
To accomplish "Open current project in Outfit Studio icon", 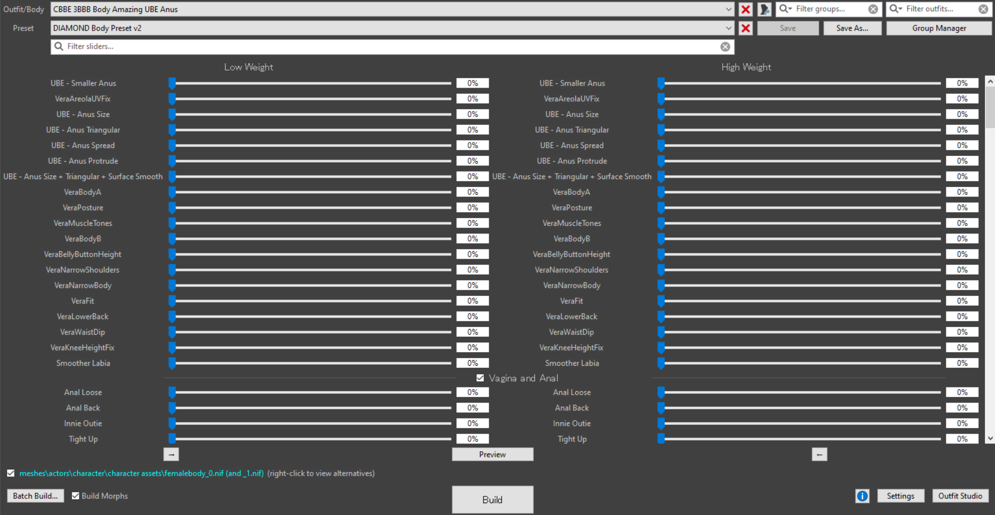I will tap(764, 9).
